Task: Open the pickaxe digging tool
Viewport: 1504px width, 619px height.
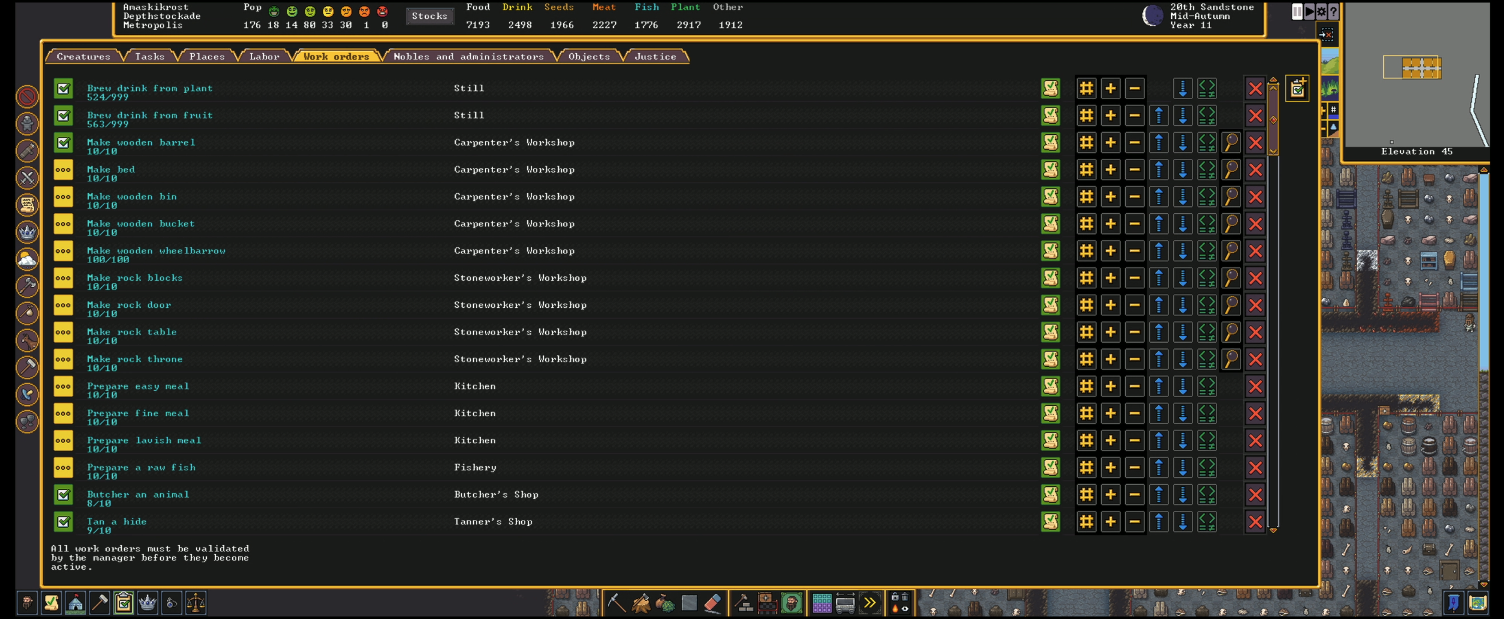Action: (616, 603)
